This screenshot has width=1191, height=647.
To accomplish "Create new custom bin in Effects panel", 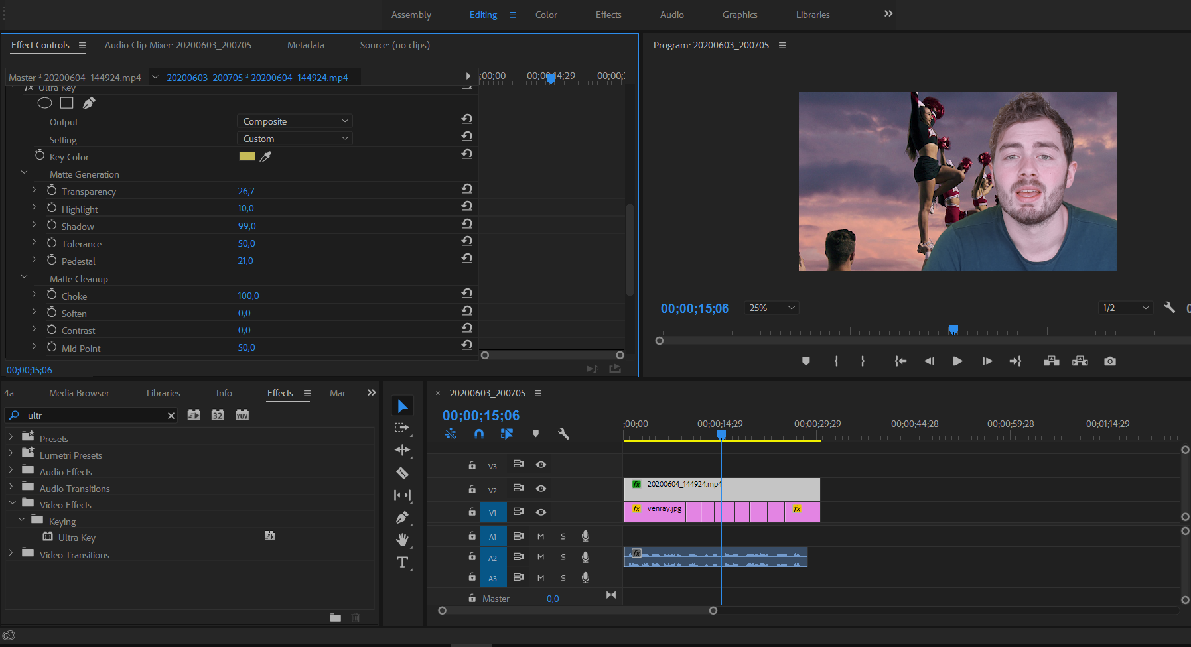I will tap(336, 618).
